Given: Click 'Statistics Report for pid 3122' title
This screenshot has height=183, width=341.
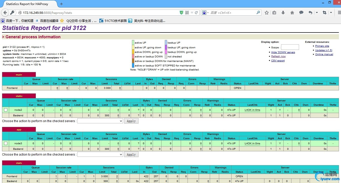Looking at the screenshot, I should pyautogui.click(x=44, y=28).
